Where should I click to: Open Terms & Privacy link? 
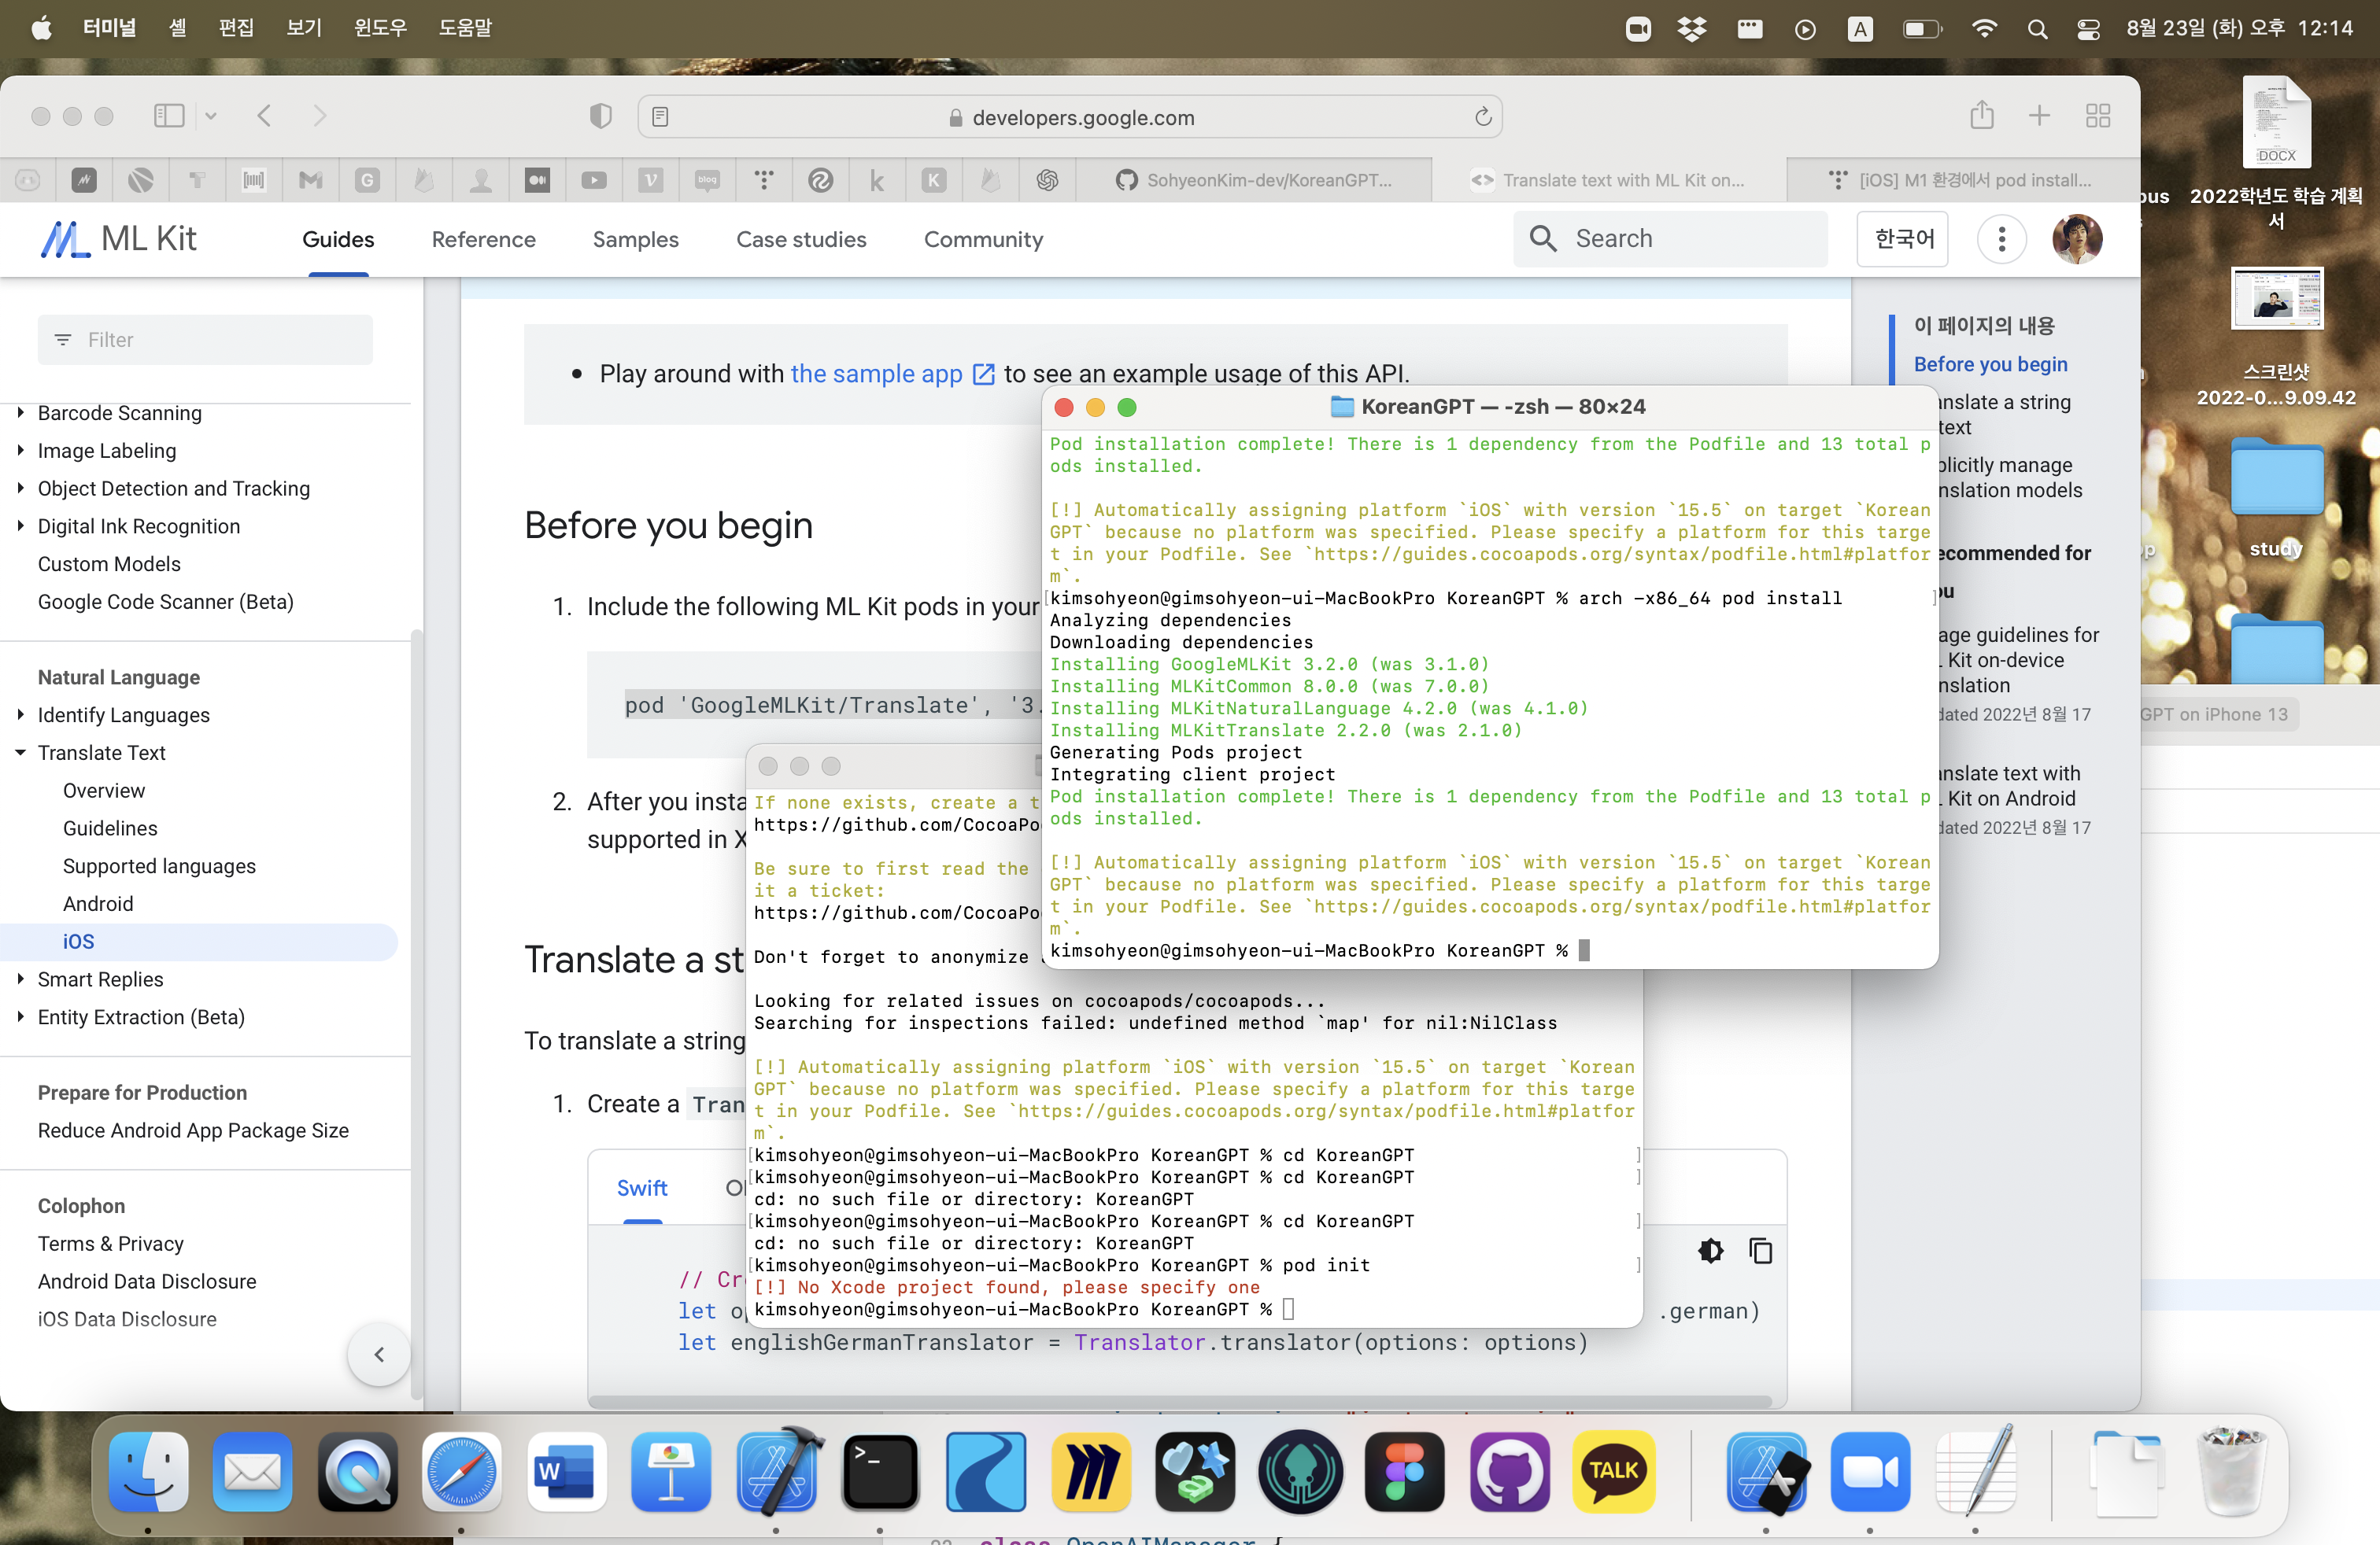point(111,1243)
